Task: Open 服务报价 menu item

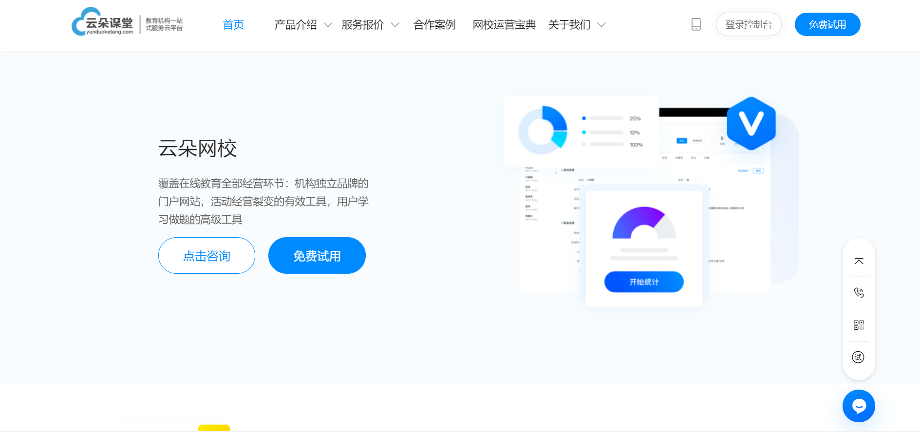Action: 363,24
